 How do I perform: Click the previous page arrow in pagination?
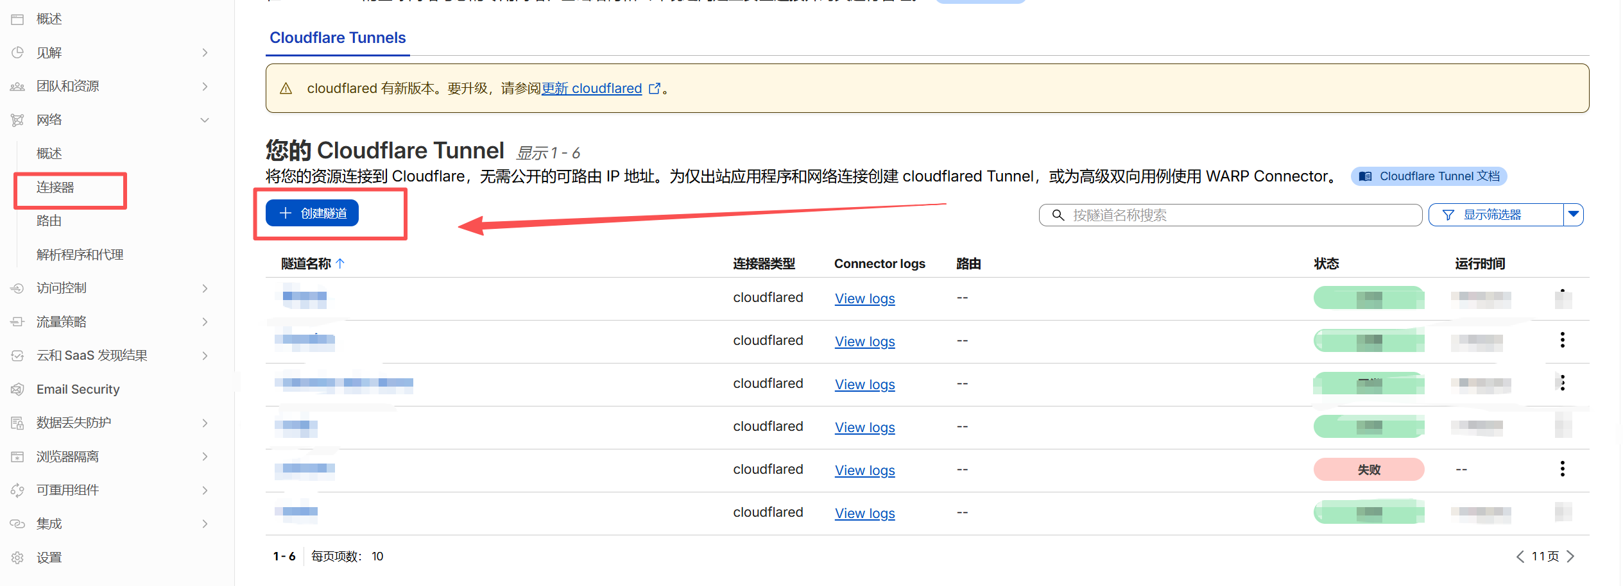pyautogui.click(x=1520, y=556)
